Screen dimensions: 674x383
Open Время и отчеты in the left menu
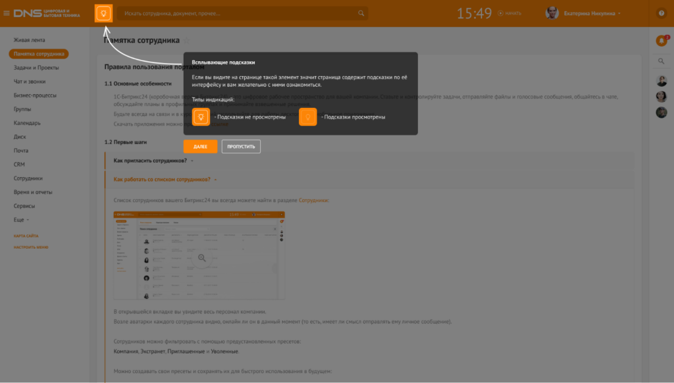33,191
